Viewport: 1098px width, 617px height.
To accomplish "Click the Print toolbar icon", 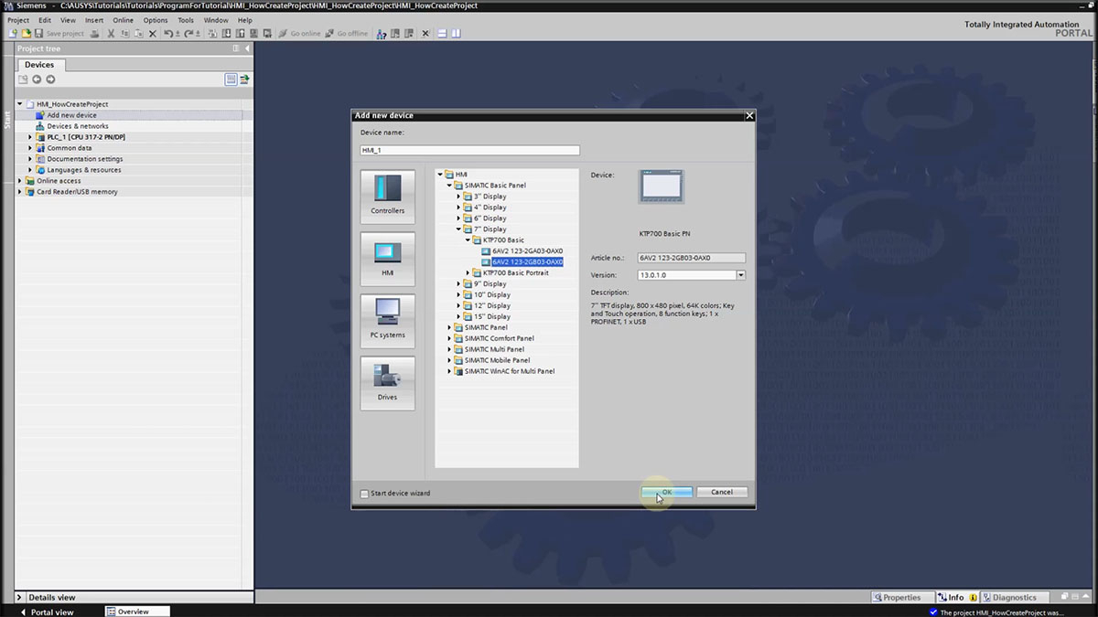I will coord(94,34).
